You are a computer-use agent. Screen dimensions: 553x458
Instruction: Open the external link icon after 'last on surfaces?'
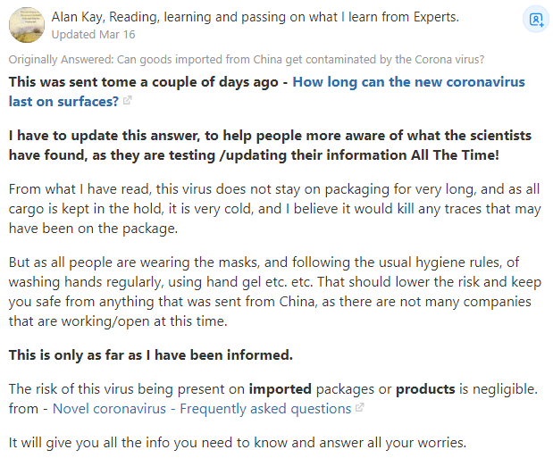[x=127, y=101]
